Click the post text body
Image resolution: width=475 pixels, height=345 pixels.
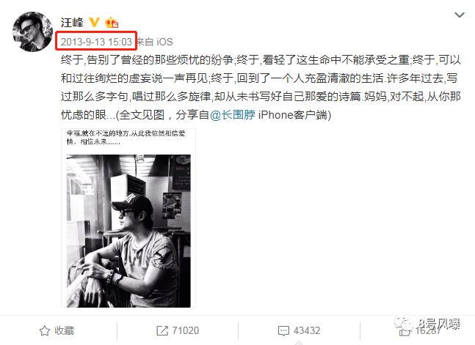tap(261, 87)
